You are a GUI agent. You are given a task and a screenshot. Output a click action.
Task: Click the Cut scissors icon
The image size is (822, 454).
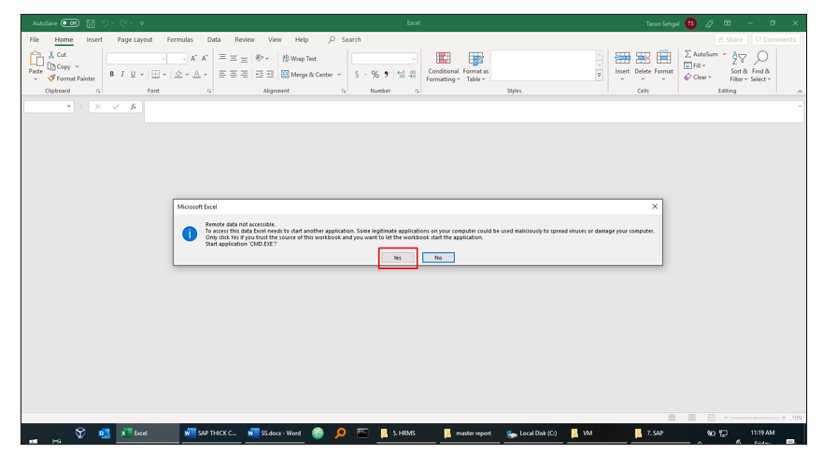tap(51, 54)
